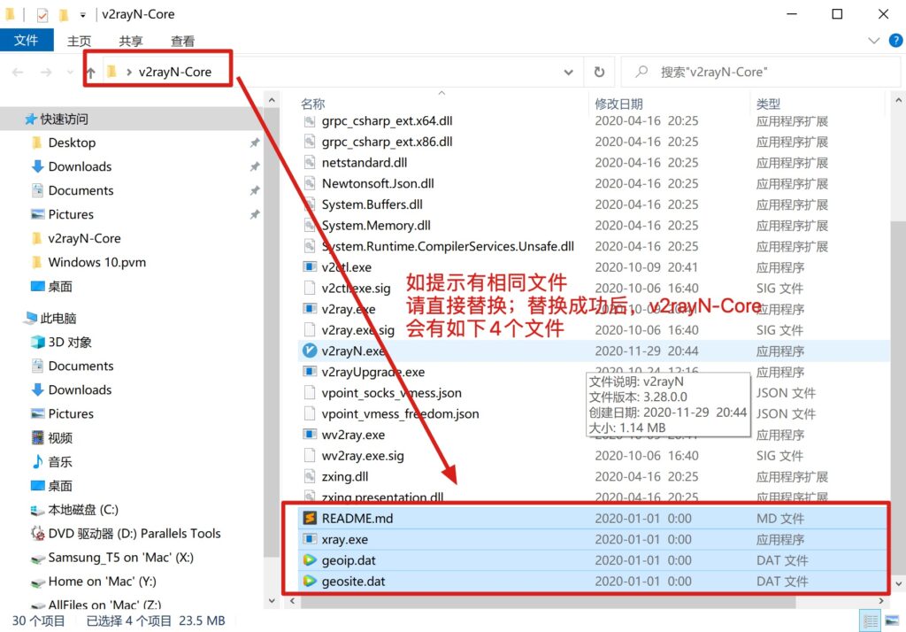Image resolution: width=906 pixels, height=632 pixels.
Task: Open Downloads under 此电脑
Action: tap(80, 389)
